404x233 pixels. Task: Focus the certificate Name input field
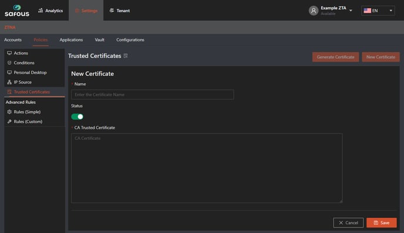point(153,94)
